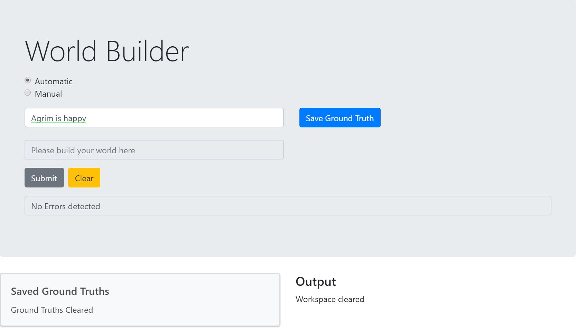Viewport: 576px width, 329px height.
Task: Focus the 'Please build your world here' field
Action: tap(154, 150)
